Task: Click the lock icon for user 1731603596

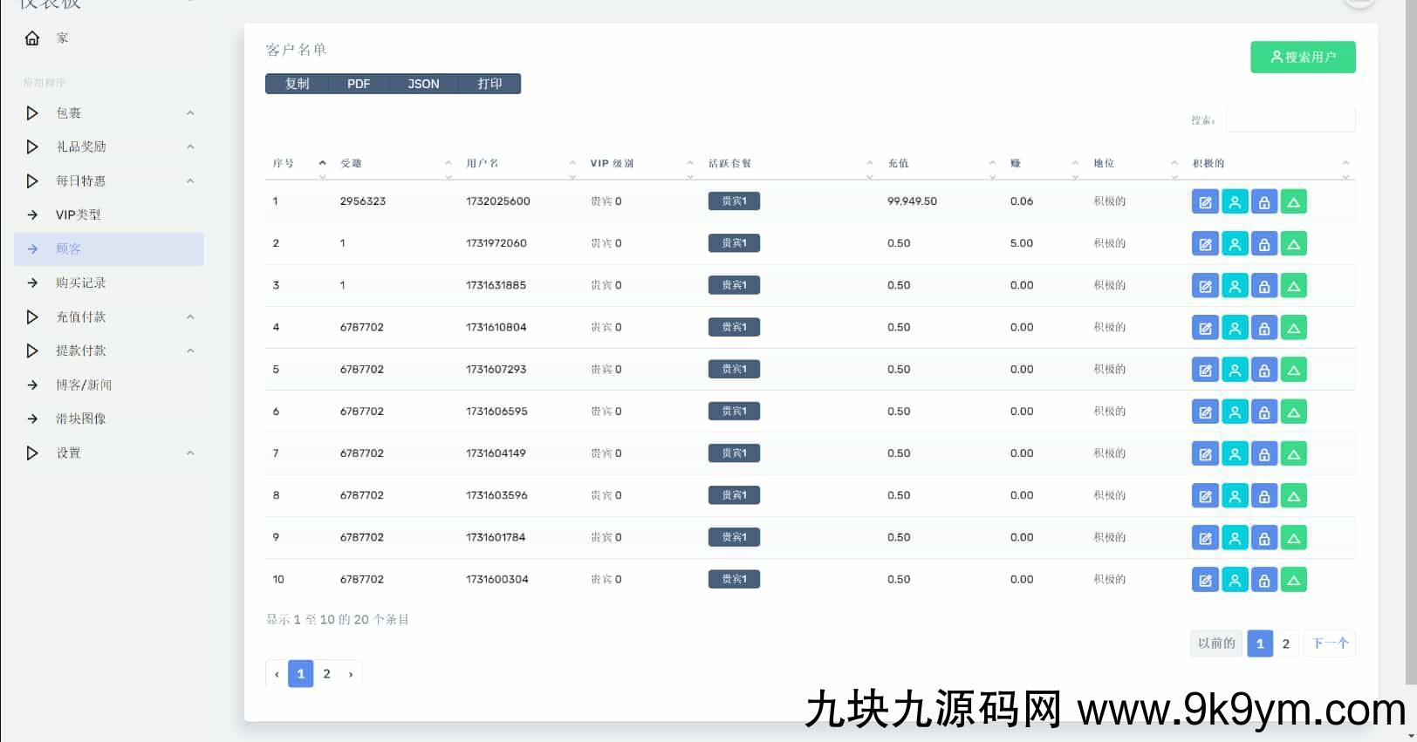Action: point(1264,496)
